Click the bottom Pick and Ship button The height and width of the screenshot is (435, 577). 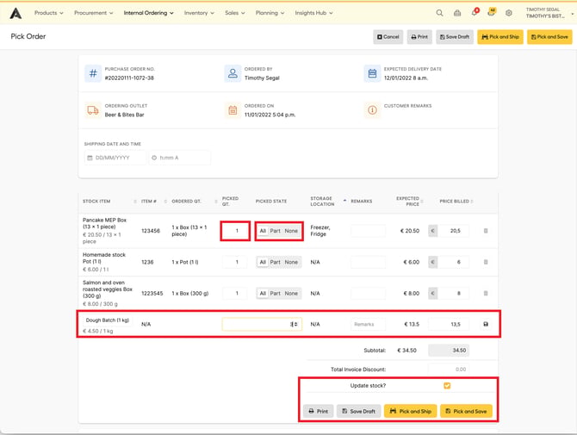coord(411,411)
